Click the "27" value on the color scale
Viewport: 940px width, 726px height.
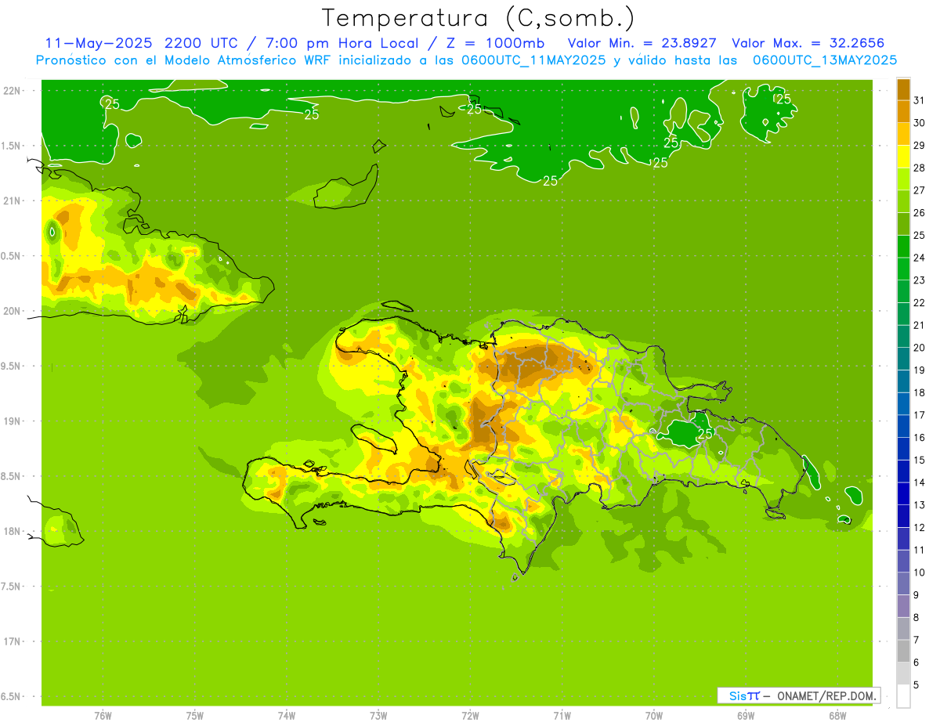pos(920,190)
